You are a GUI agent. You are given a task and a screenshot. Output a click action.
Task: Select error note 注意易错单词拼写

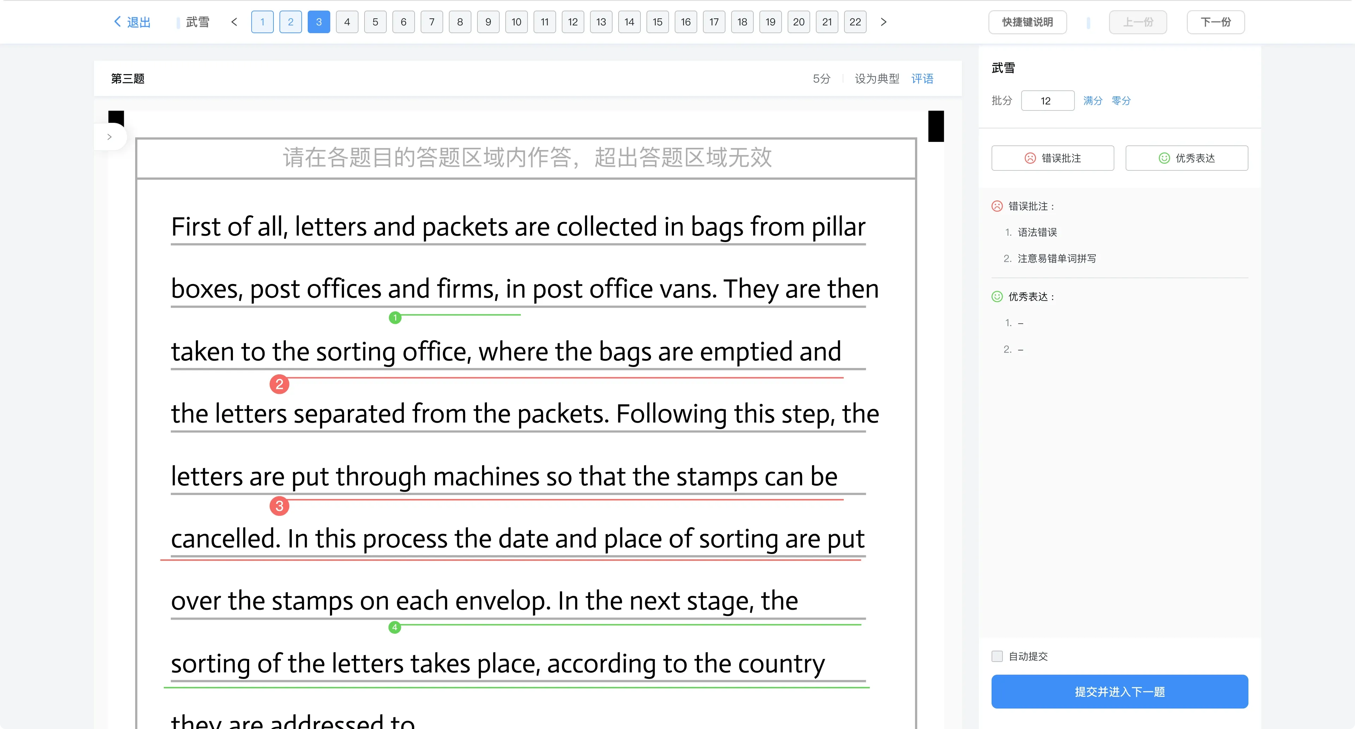coord(1057,258)
